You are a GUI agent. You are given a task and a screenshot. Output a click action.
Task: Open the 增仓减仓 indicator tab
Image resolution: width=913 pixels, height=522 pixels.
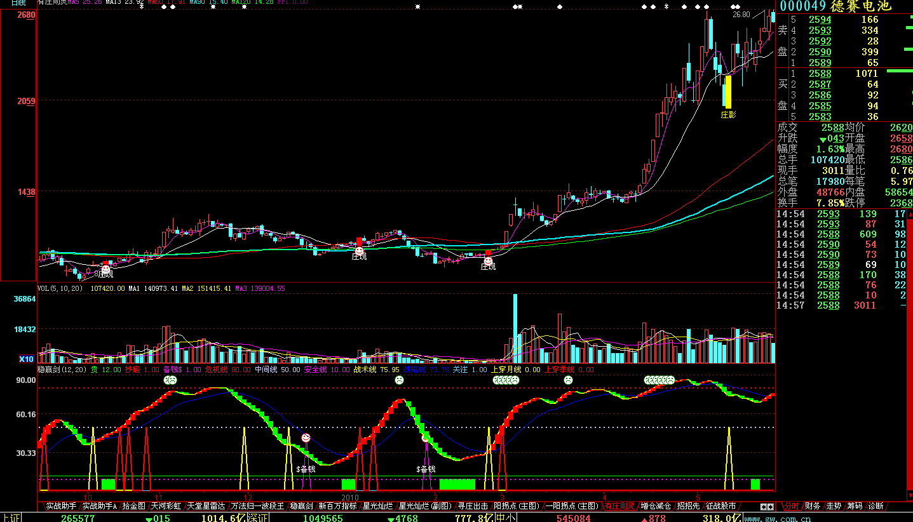coord(656,506)
